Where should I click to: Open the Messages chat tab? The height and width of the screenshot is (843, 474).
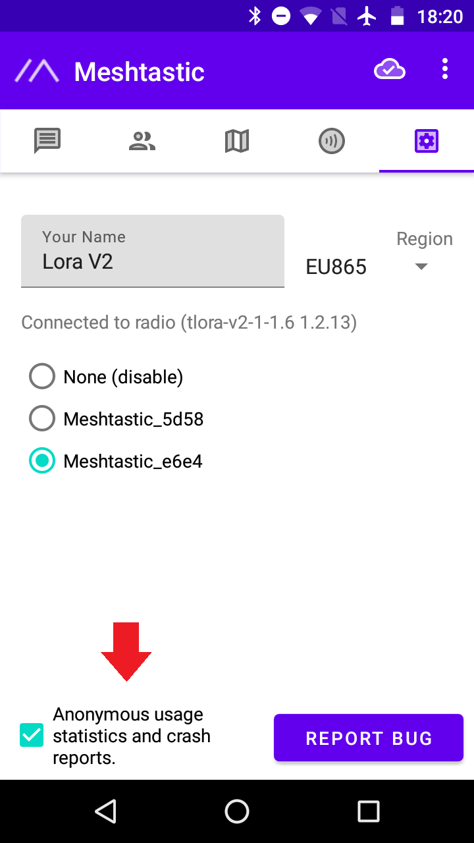47,141
